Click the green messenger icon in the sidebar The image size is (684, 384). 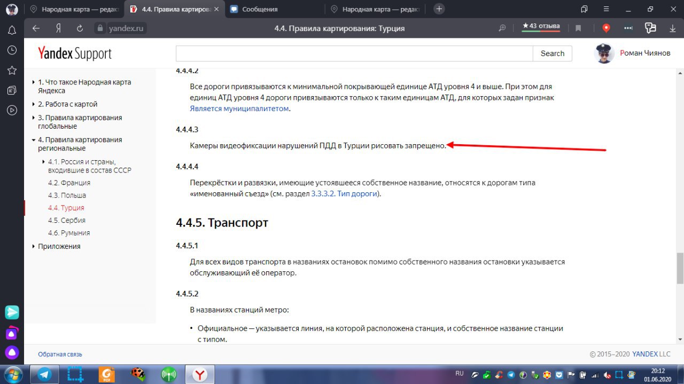click(x=12, y=312)
